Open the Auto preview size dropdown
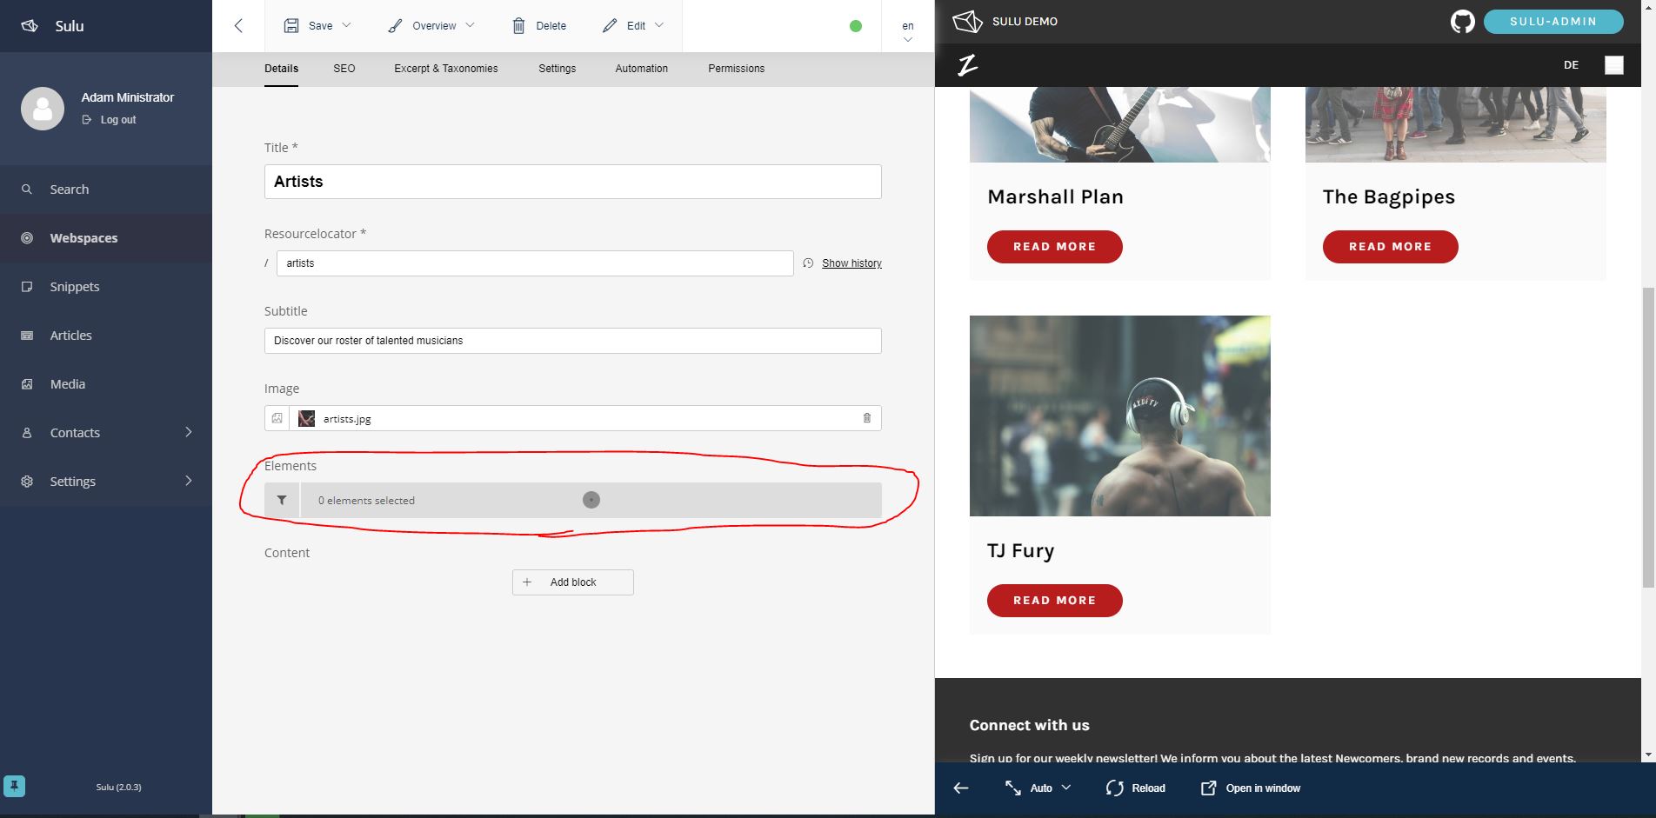Viewport: 1656px width, 818px height. pyautogui.click(x=1038, y=788)
